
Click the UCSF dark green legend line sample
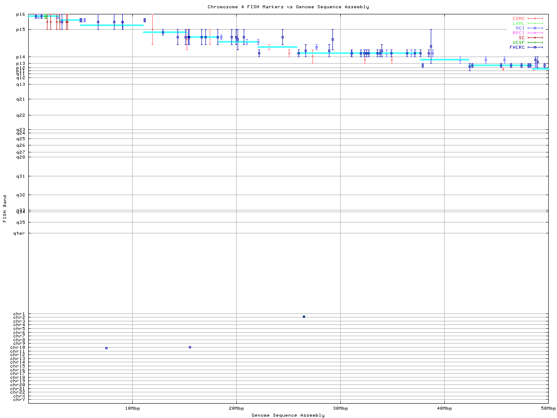tap(535, 43)
